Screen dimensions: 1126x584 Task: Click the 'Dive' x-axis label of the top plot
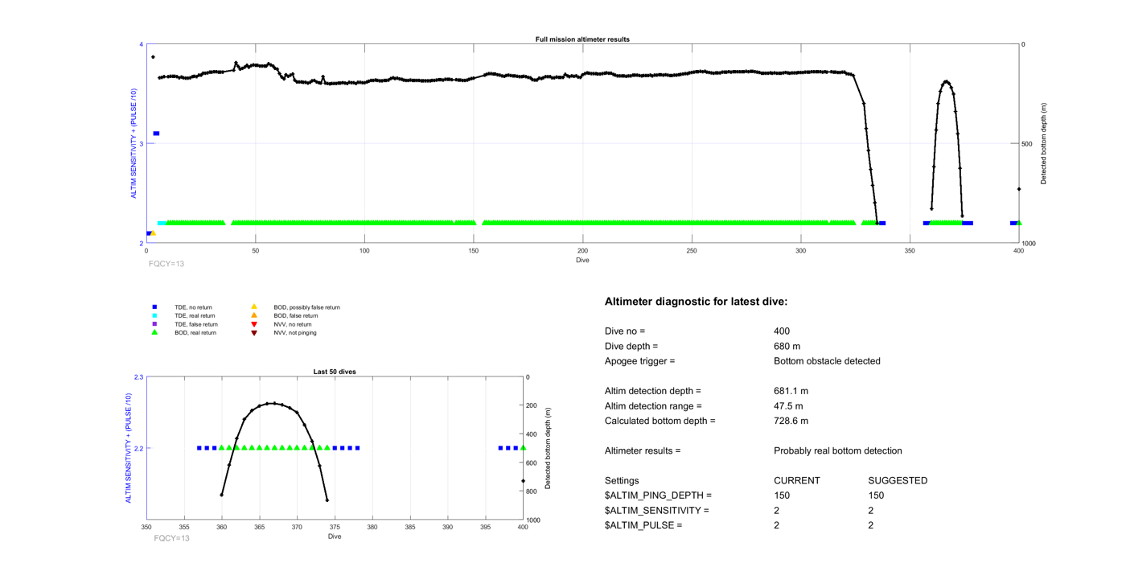582,261
